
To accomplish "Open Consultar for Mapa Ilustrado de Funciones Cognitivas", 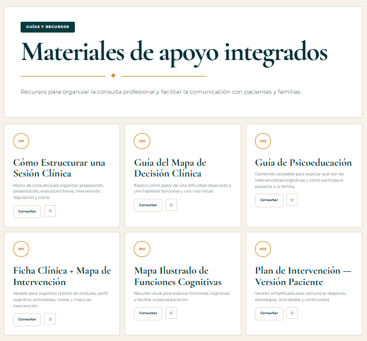I will click(148, 313).
